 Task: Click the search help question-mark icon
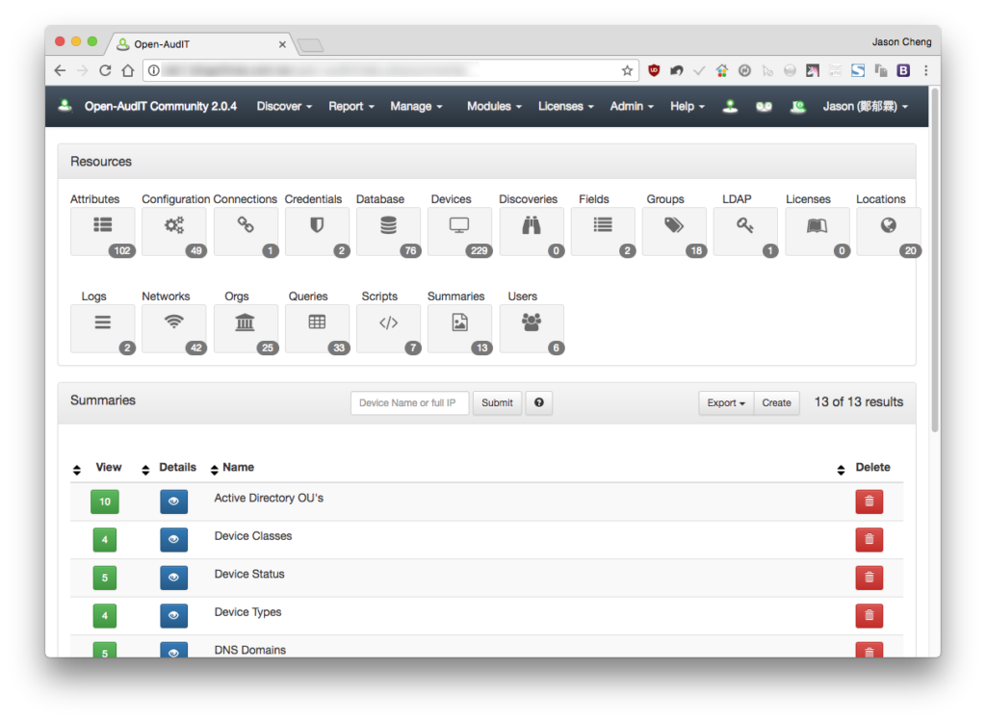[x=539, y=402]
